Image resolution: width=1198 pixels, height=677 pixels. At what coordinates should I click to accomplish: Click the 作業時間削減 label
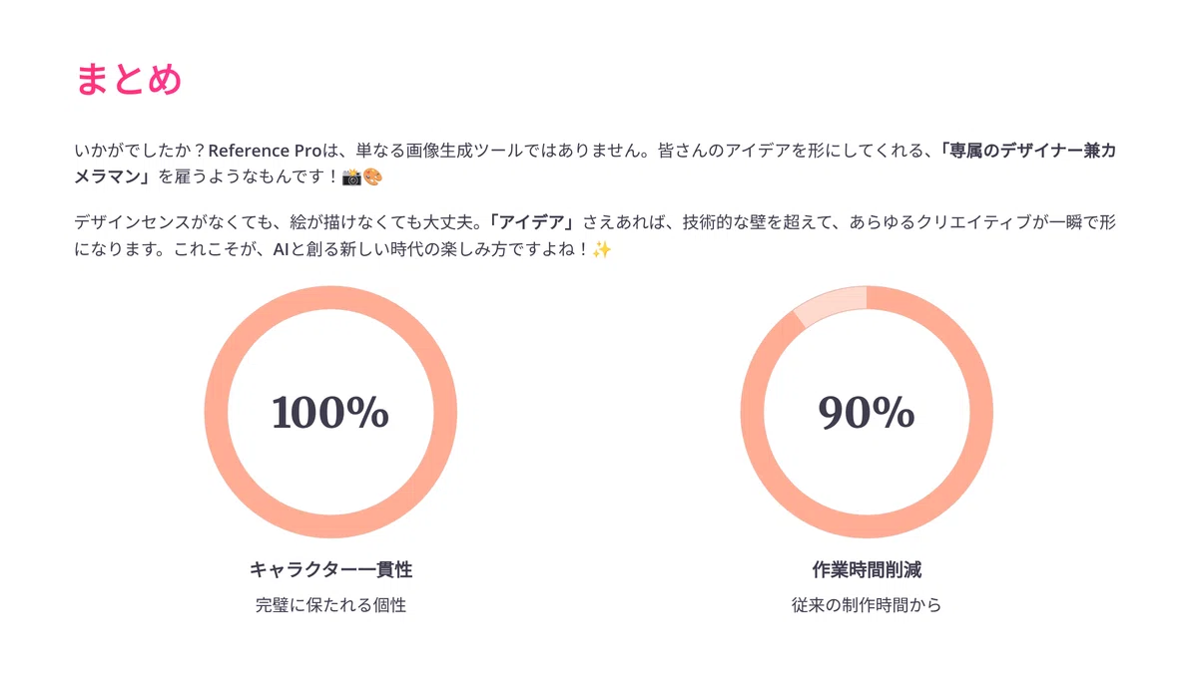point(867,569)
